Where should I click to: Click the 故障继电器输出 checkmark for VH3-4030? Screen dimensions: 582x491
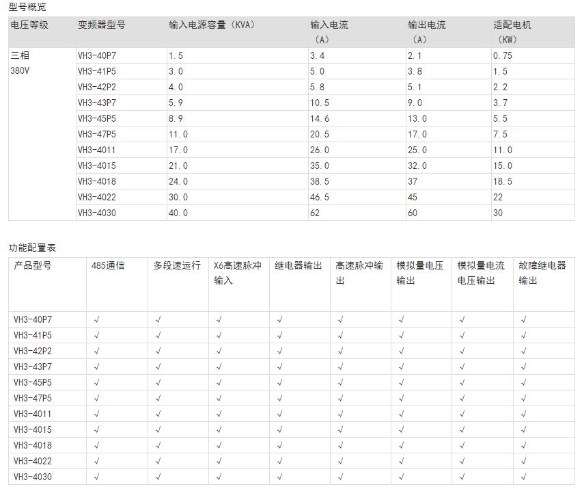pos(524,477)
